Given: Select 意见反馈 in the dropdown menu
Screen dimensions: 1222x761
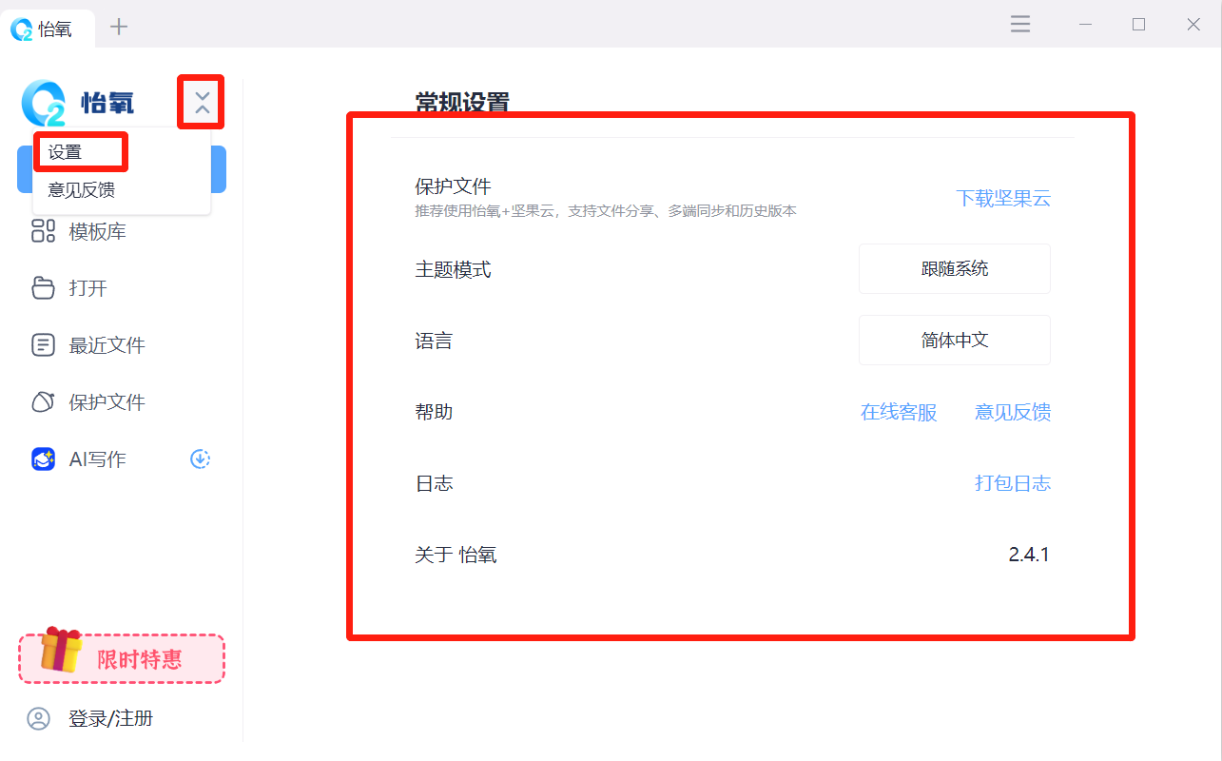Looking at the screenshot, I should pos(82,190).
